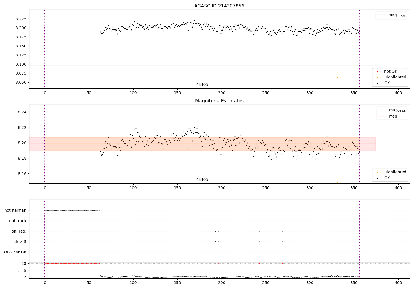Click the green mag AGASC horizontal line

[x=202, y=66]
